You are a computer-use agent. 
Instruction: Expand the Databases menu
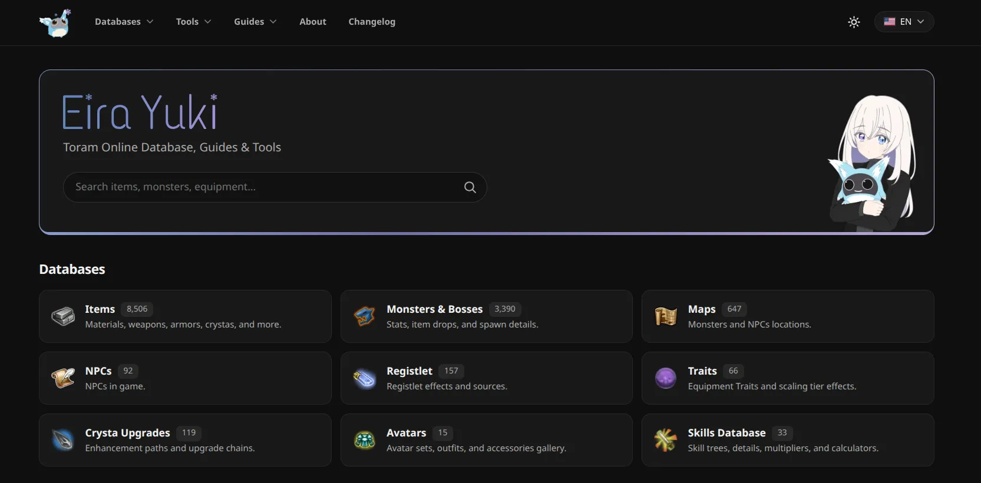pyautogui.click(x=124, y=22)
